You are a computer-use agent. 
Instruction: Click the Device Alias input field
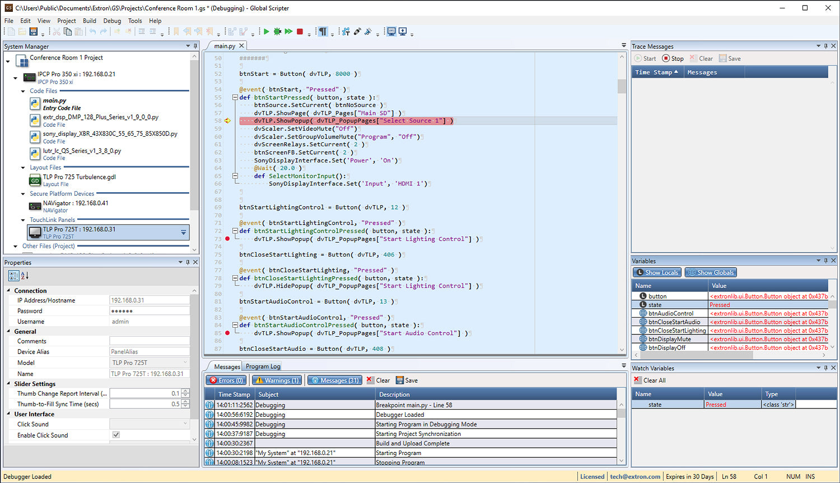click(149, 352)
